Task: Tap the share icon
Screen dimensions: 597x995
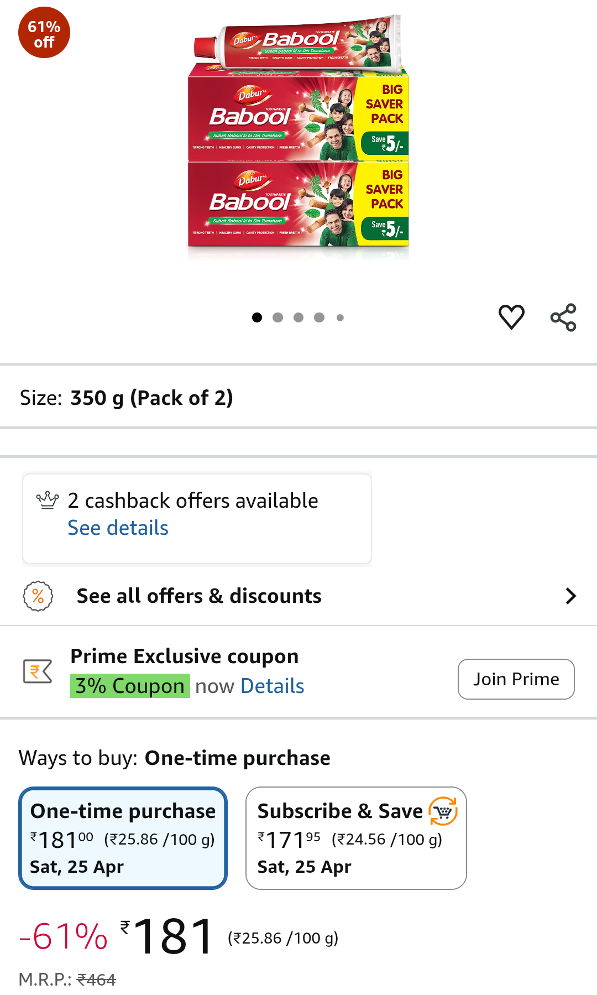Action: [563, 317]
